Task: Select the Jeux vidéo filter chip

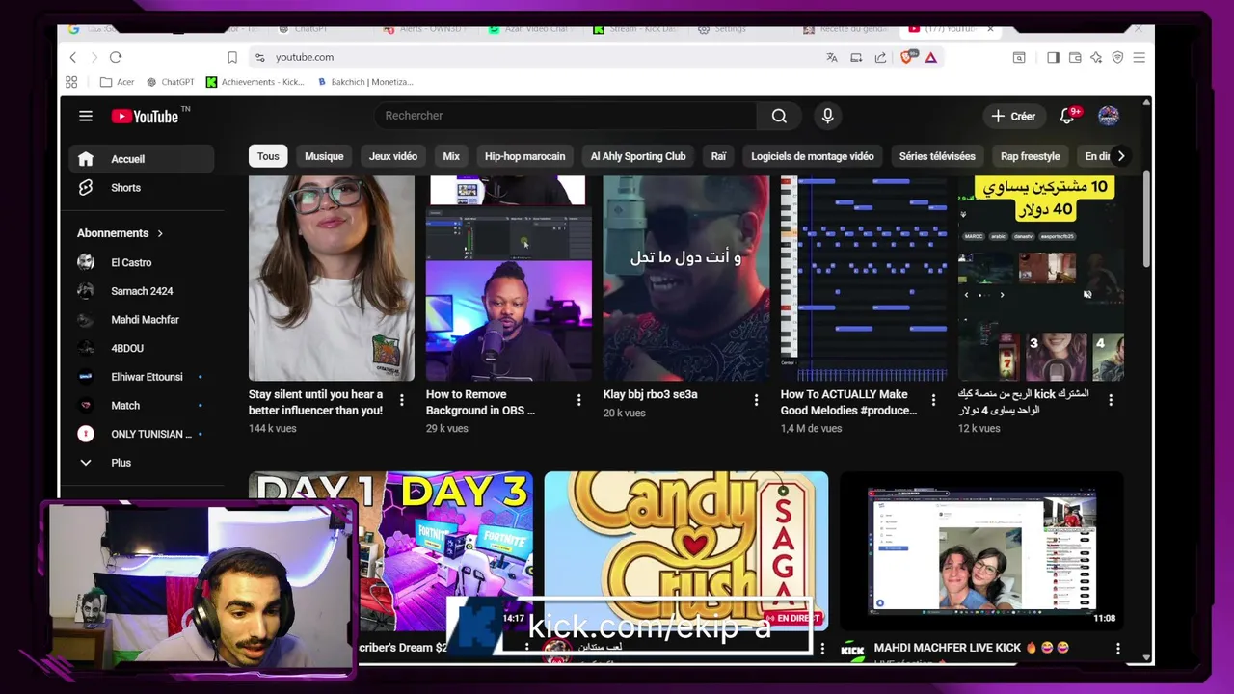Action: click(x=393, y=156)
